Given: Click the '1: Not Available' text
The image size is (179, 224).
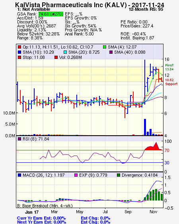Looking at the screenshot, I should tap(34, 9).
